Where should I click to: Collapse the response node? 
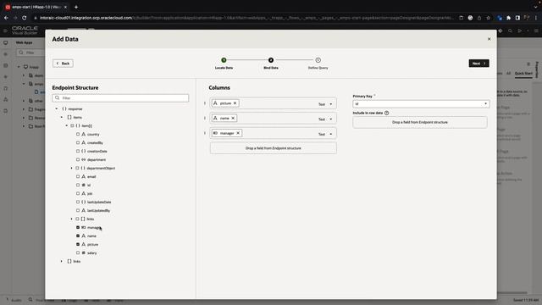(x=57, y=109)
